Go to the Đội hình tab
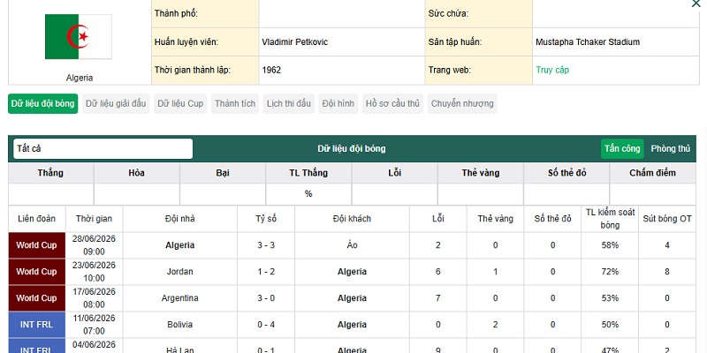 338,103
